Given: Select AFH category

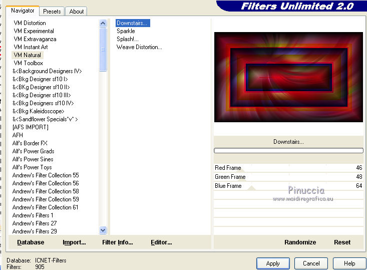Looking at the screenshot, I should [x=18, y=135].
